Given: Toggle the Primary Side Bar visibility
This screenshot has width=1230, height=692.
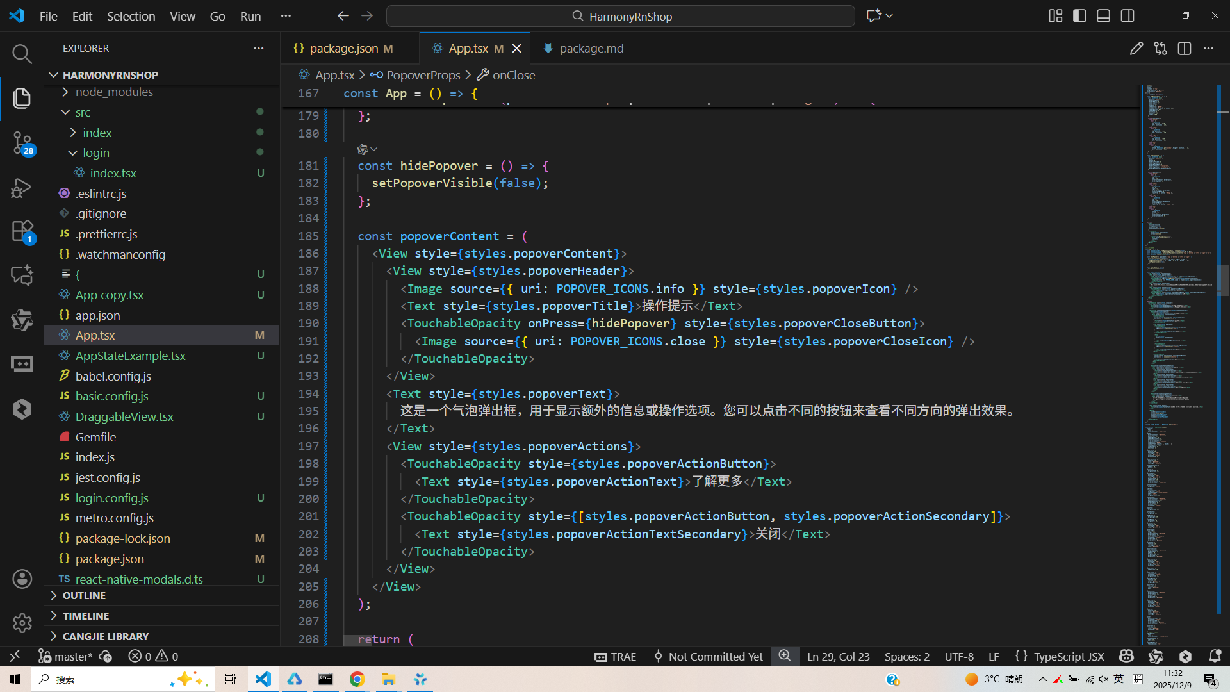Looking at the screenshot, I should click(x=1079, y=16).
